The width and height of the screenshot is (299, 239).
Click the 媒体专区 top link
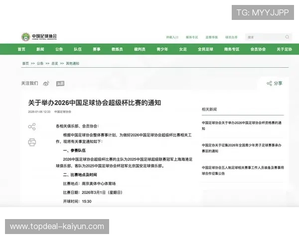[192, 37]
